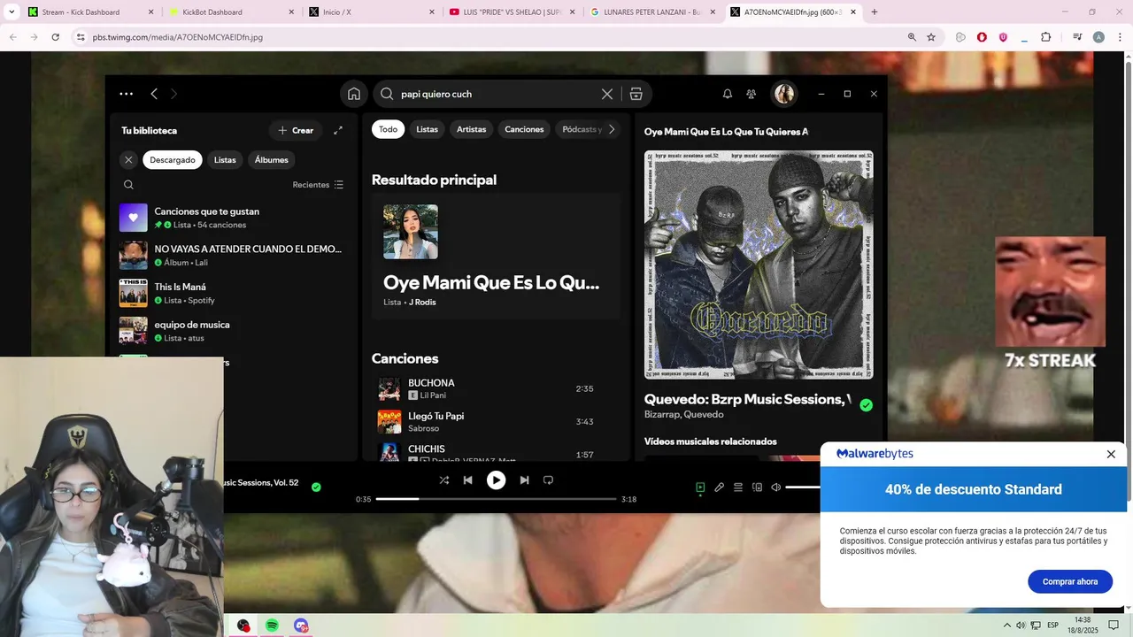
Task: Open This Is Maná playlist
Action: click(x=233, y=293)
